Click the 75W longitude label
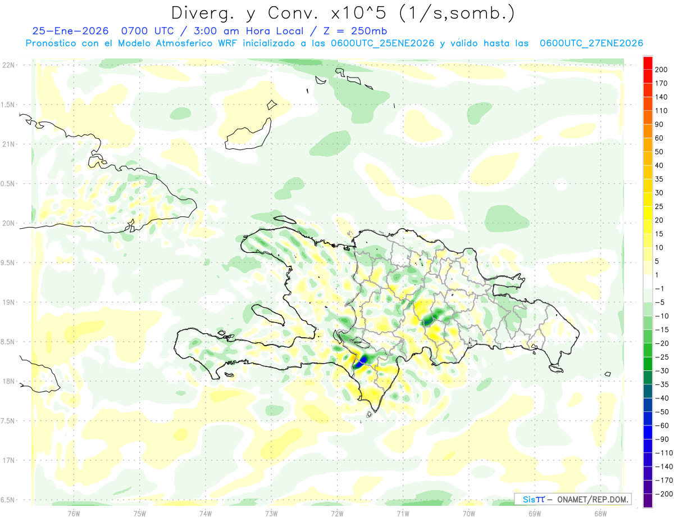The width and height of the screenshot is (674, 521). [x=140, y=513]
